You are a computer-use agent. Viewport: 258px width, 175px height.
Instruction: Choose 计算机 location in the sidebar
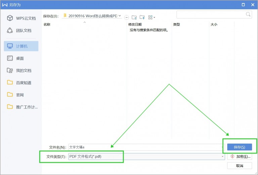21,46
